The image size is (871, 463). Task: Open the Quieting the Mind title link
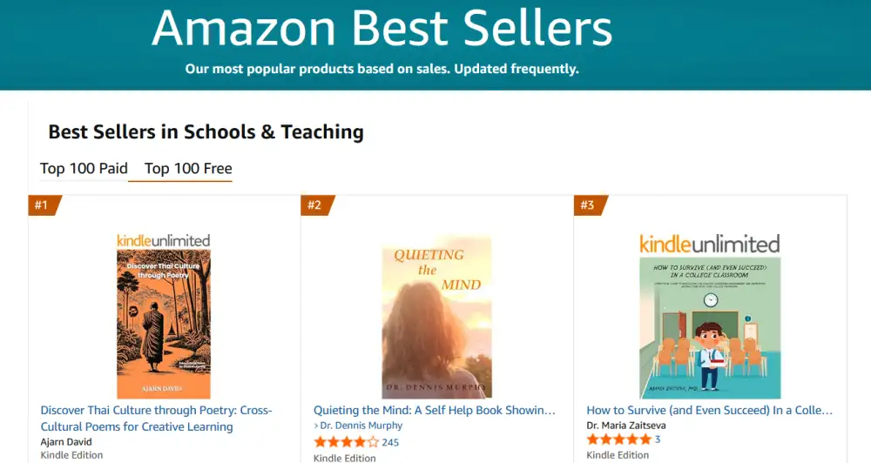435,410
